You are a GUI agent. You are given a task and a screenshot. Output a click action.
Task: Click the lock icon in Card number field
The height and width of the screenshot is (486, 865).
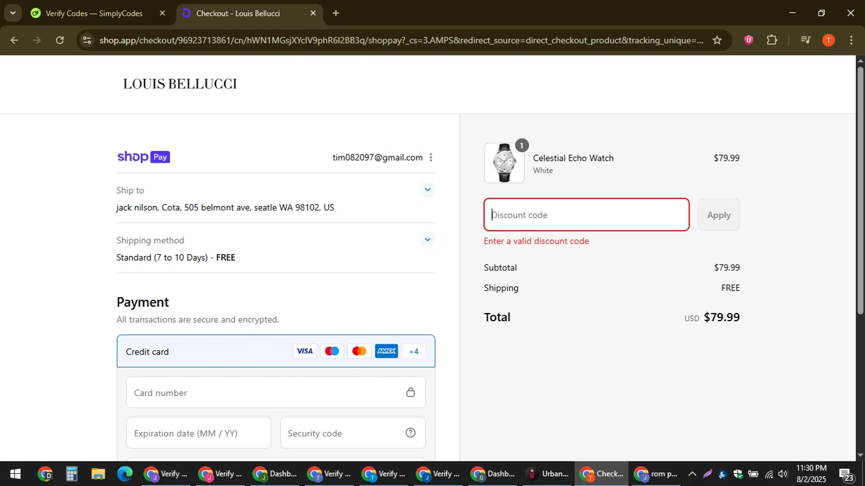click(x=411, y=393)
